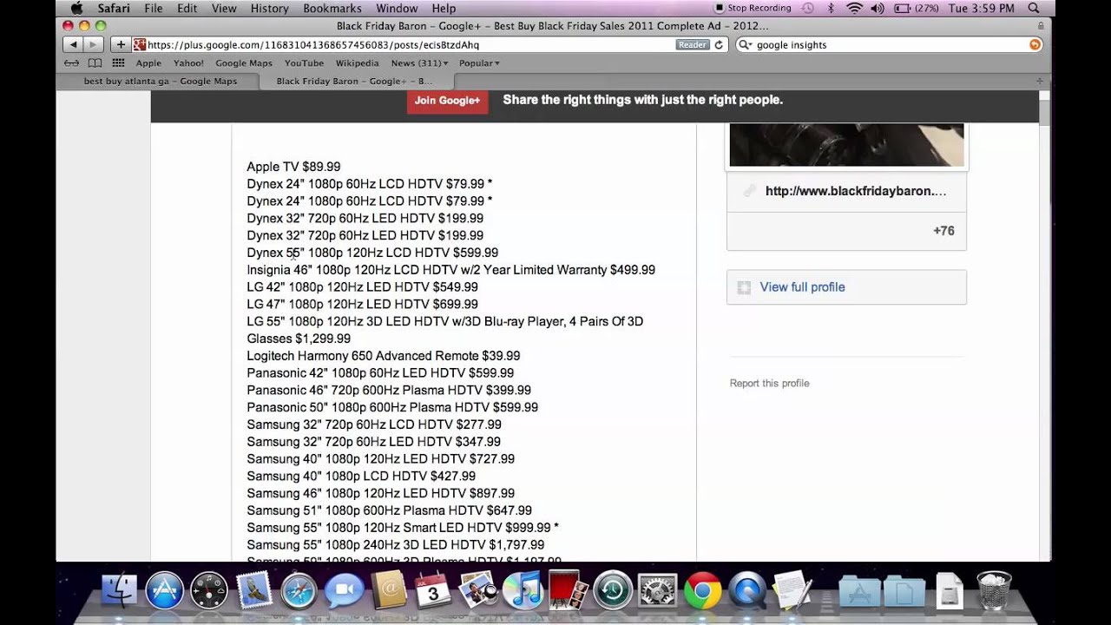Image resolution: width=1111 pixels, height=625 pixels.
Task: Click Report this profile link
Action: point(769,383)
